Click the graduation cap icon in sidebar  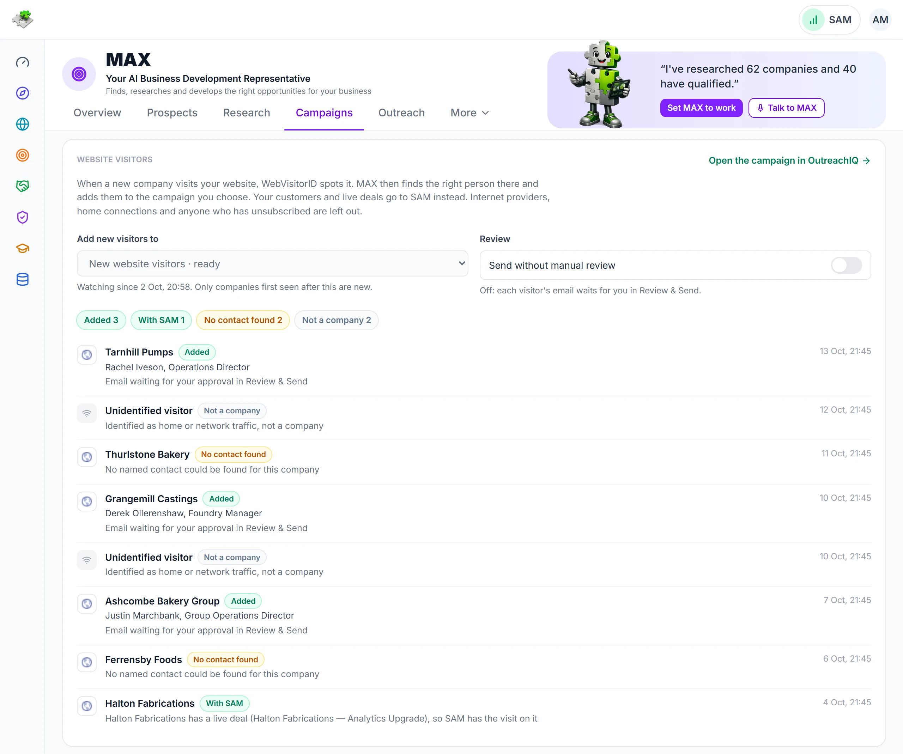[x=22, y=249]
